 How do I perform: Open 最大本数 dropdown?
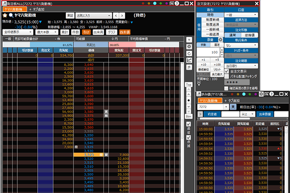coord(47,32)
